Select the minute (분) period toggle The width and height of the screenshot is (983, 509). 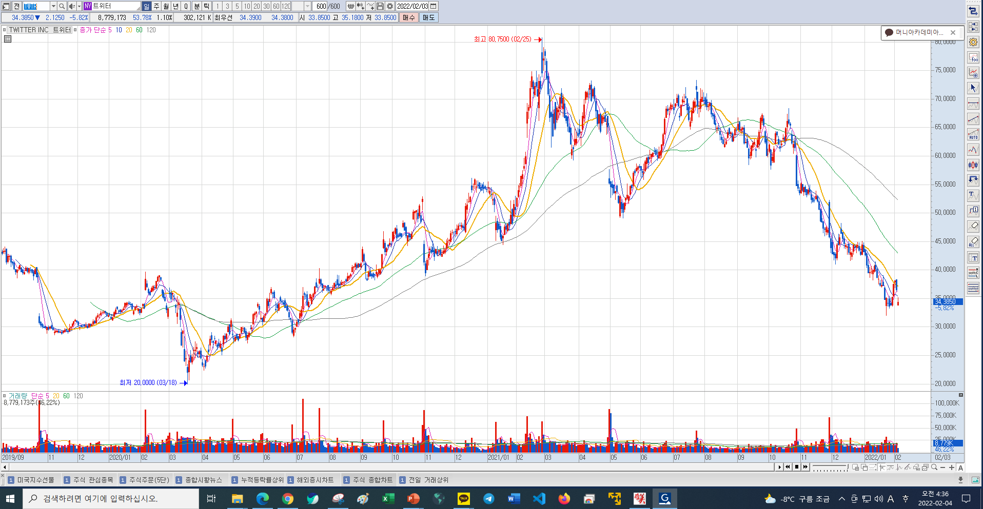coord(196,6)
